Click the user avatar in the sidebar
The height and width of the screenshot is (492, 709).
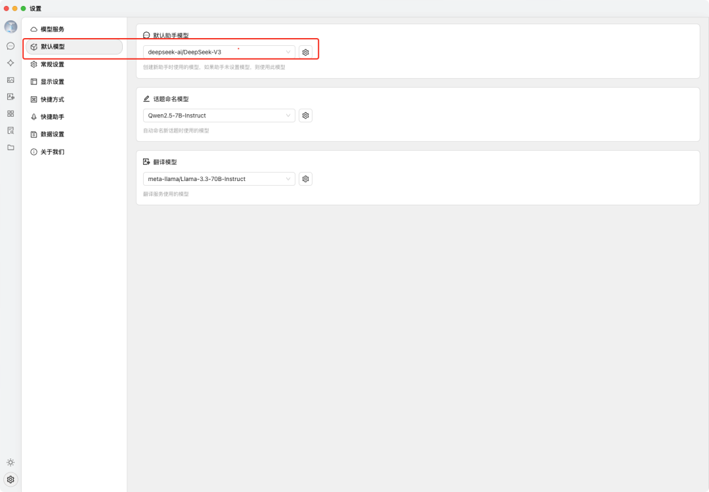coord(11,27)
